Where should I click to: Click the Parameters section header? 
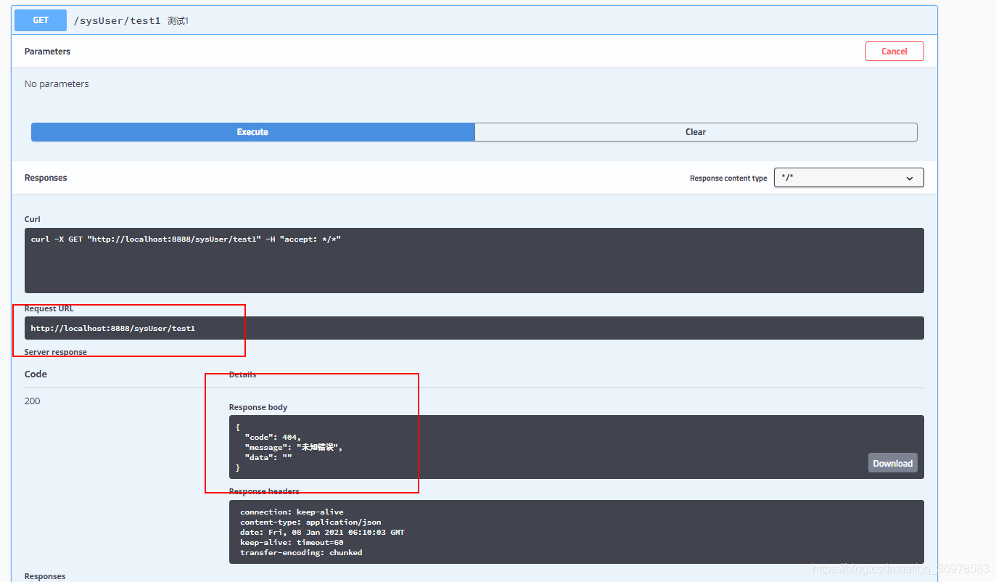(x=47, y=52)
